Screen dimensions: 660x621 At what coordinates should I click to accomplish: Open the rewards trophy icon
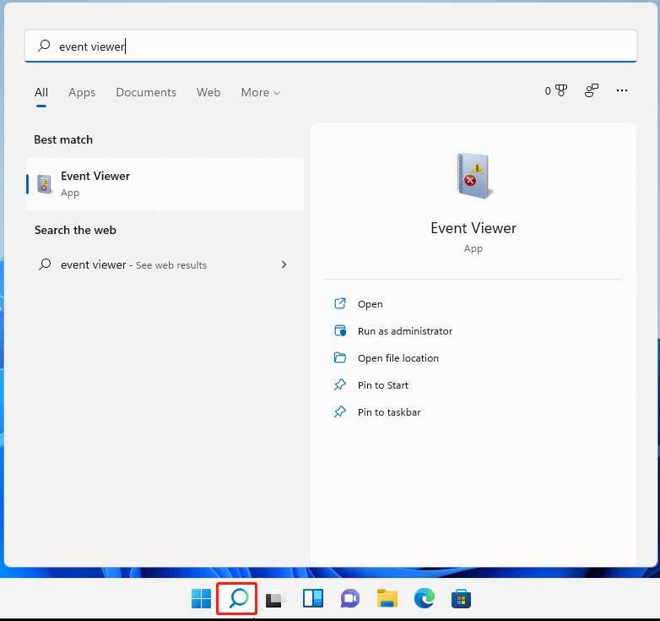(x=560, y=90)
